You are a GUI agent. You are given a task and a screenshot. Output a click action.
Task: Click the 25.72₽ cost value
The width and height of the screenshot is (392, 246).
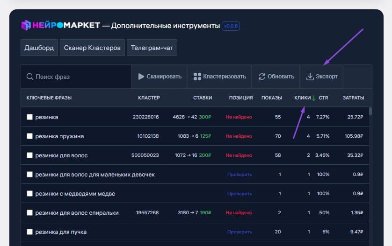355,117
